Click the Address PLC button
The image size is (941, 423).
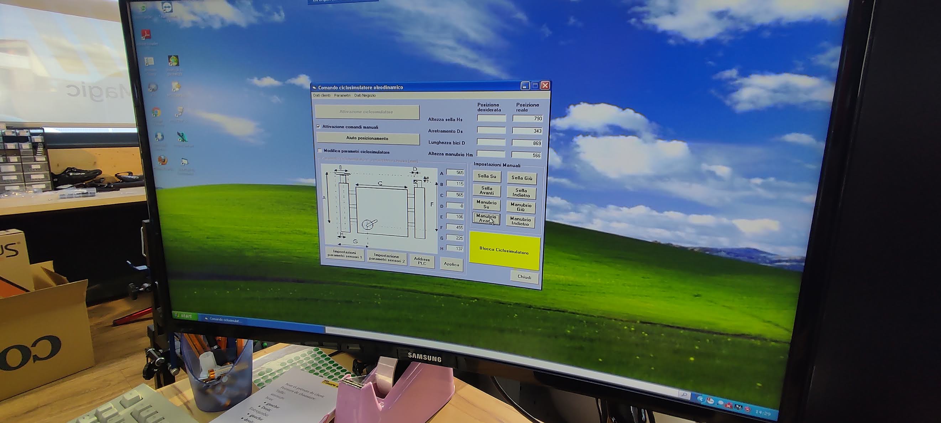click(x=422, y=261)
